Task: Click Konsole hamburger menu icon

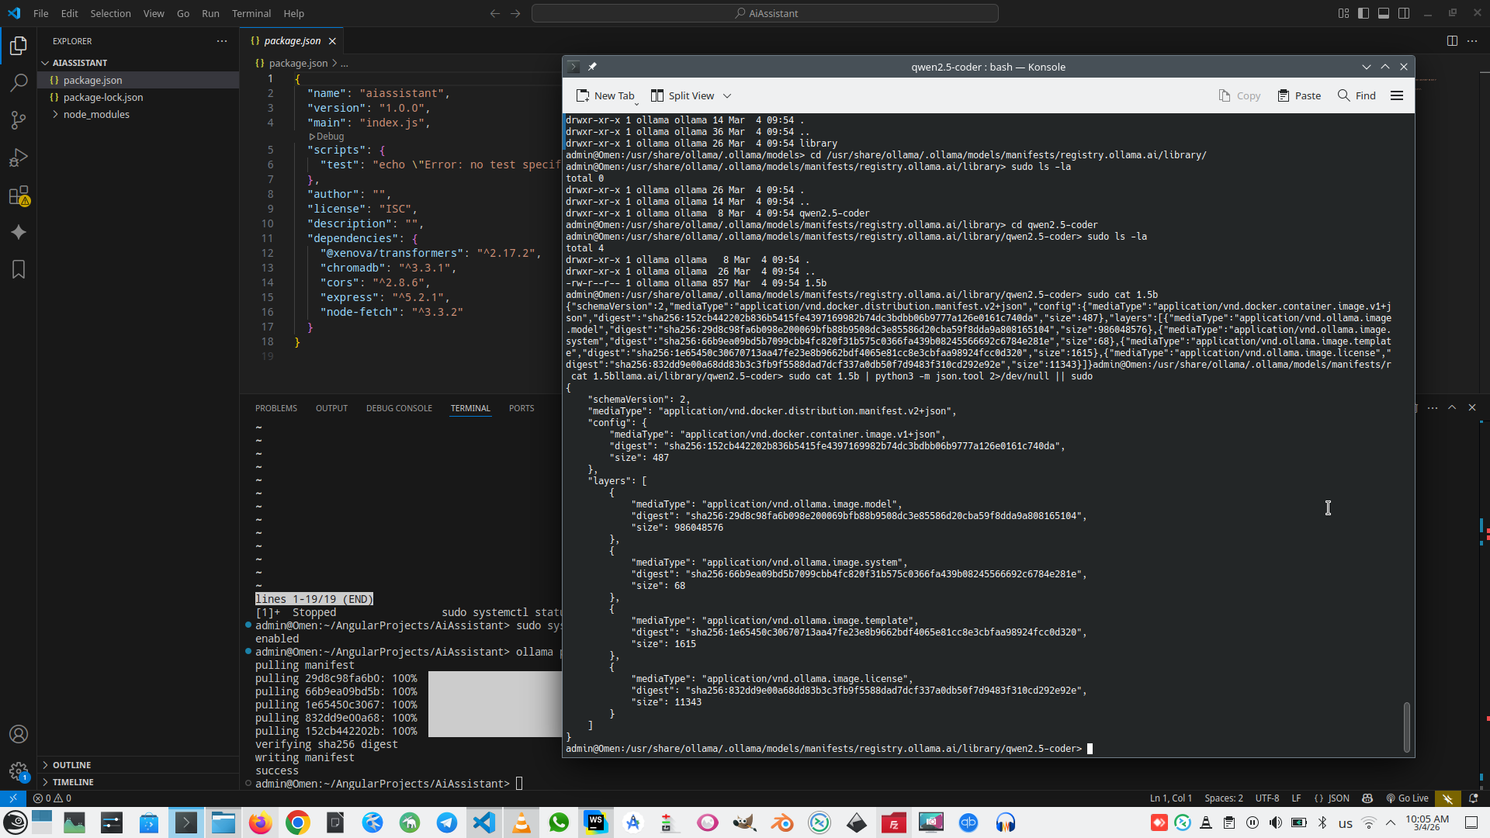Action: (1397, 95)
